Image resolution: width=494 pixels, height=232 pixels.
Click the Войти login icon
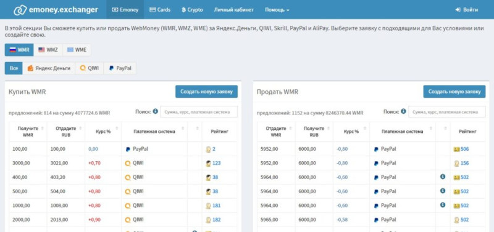coord(458,10)
